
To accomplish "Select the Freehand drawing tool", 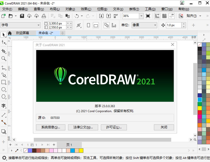I will pyautogui.click(x=4, y=68).
